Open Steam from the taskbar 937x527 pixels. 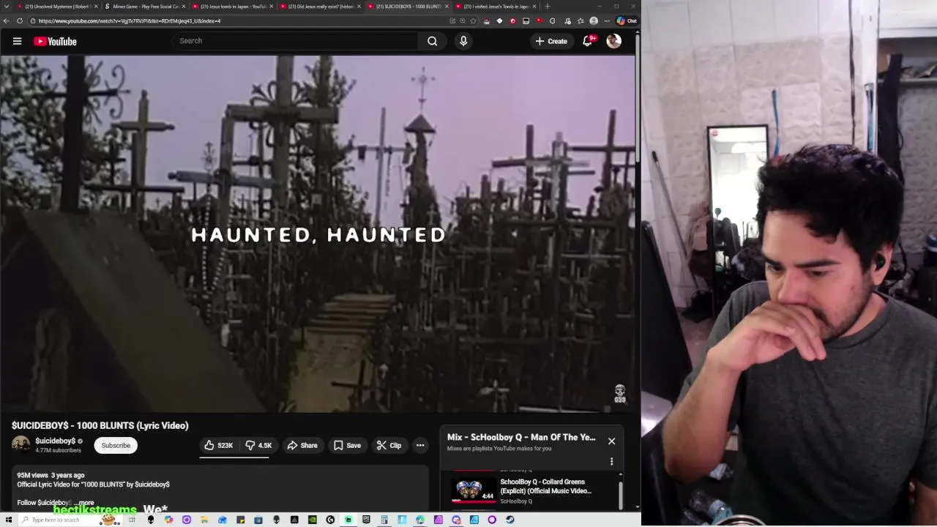coord(510,520)
